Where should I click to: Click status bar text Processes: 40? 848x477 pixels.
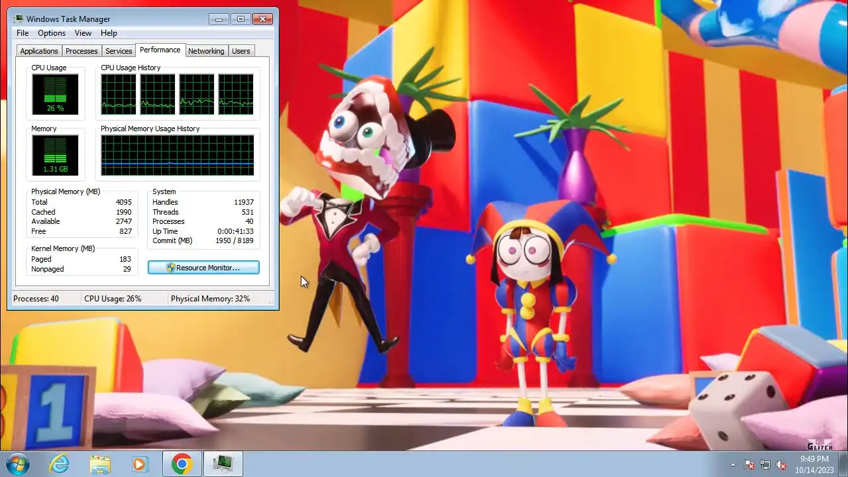click(x=36, y=299)
